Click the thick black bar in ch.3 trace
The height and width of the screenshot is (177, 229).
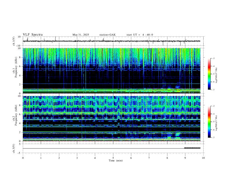pos(192,148)
